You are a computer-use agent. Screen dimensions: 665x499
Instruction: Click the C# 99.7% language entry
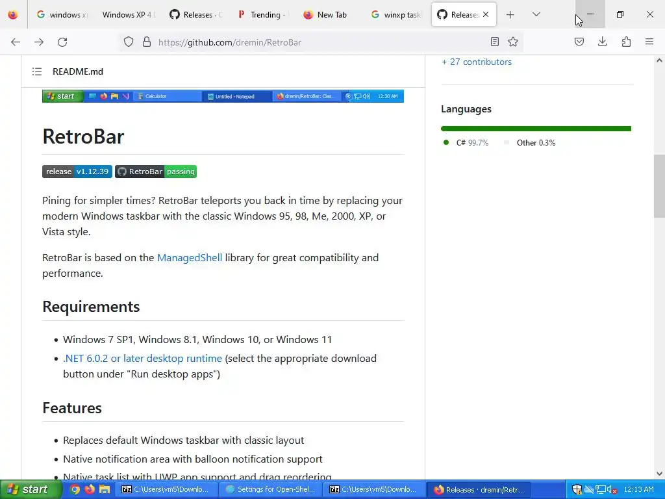[466, 142]
